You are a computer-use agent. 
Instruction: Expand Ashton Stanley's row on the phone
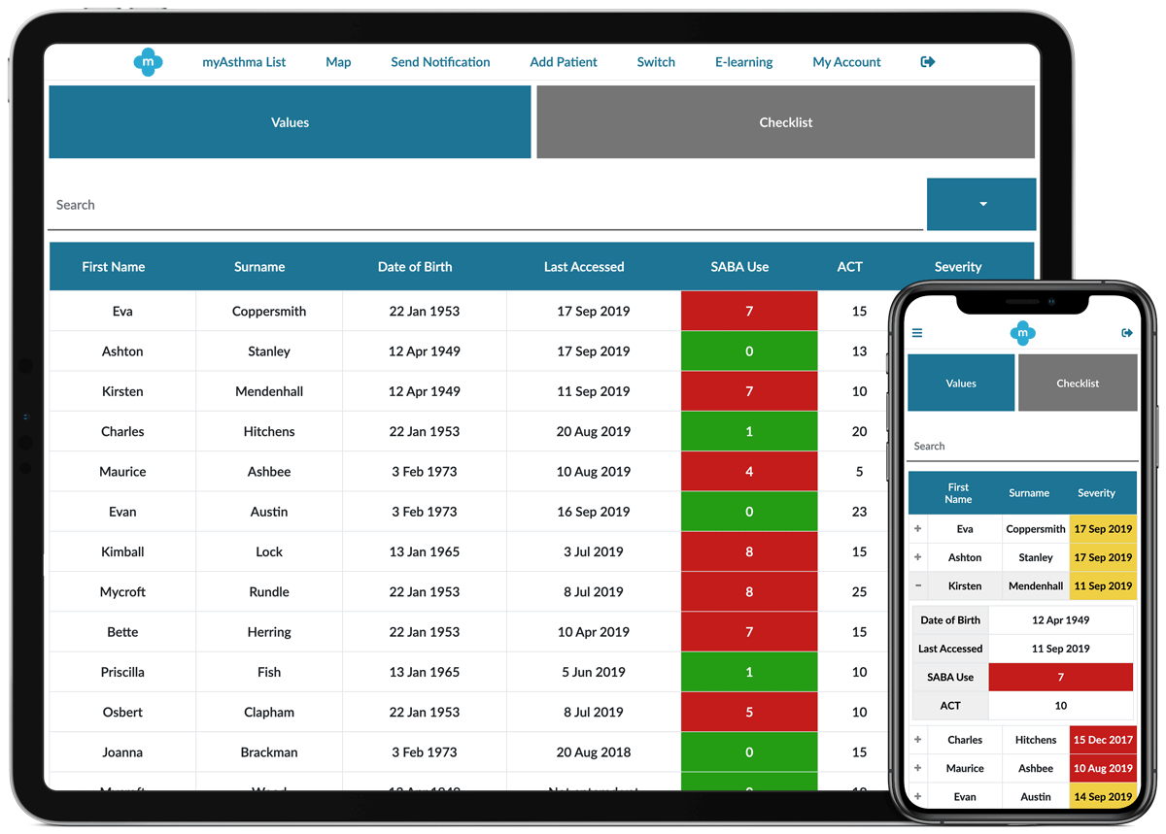click(918, 557)
